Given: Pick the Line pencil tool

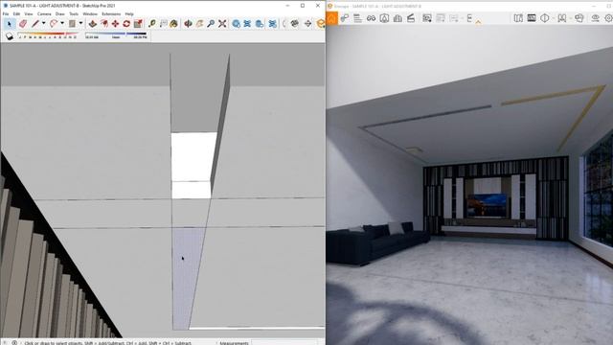Looking at the screenshot, I should 35,24.
